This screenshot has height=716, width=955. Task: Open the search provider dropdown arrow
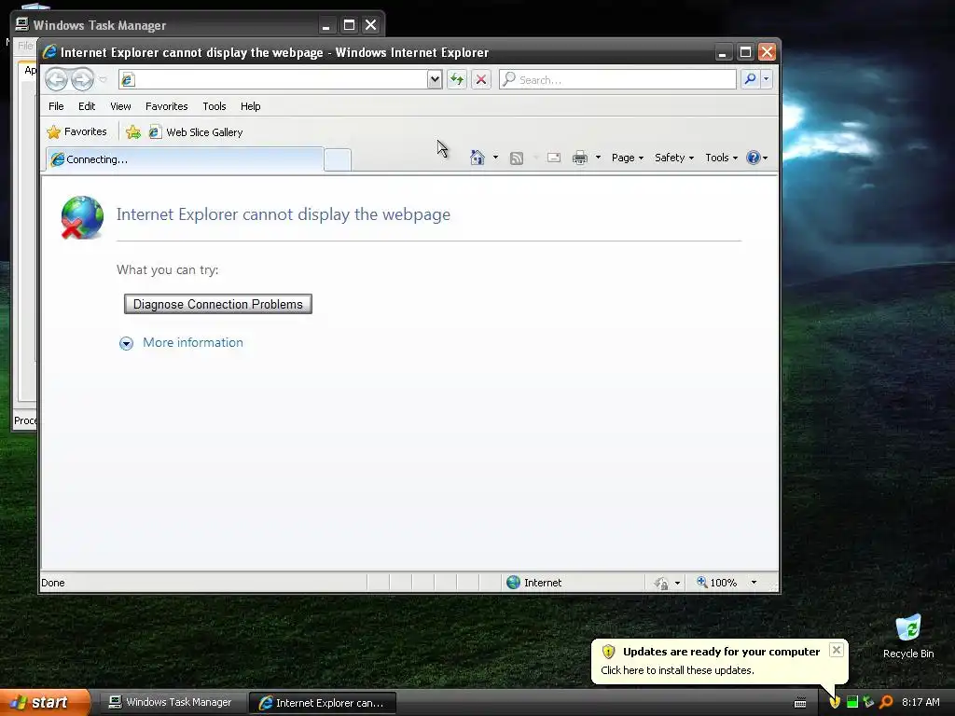coord(767,79)
